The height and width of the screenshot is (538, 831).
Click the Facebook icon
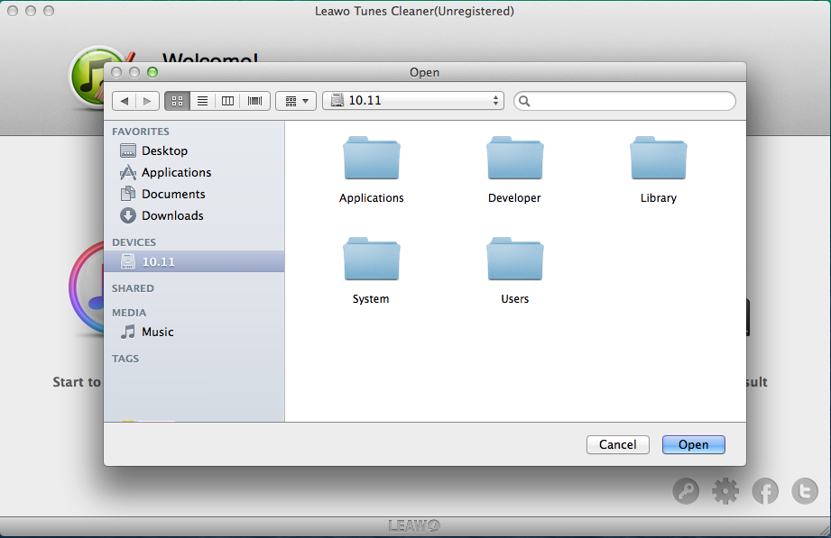765,491
